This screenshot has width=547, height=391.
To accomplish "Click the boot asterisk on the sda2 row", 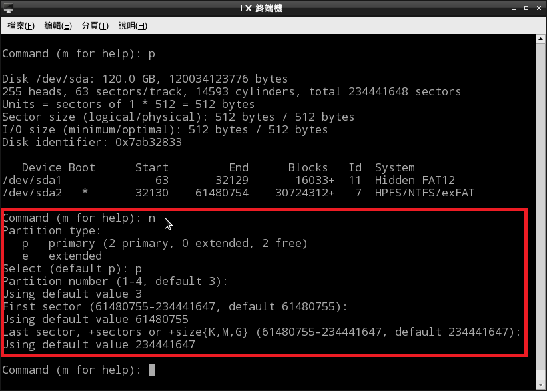I will (85, 193).
